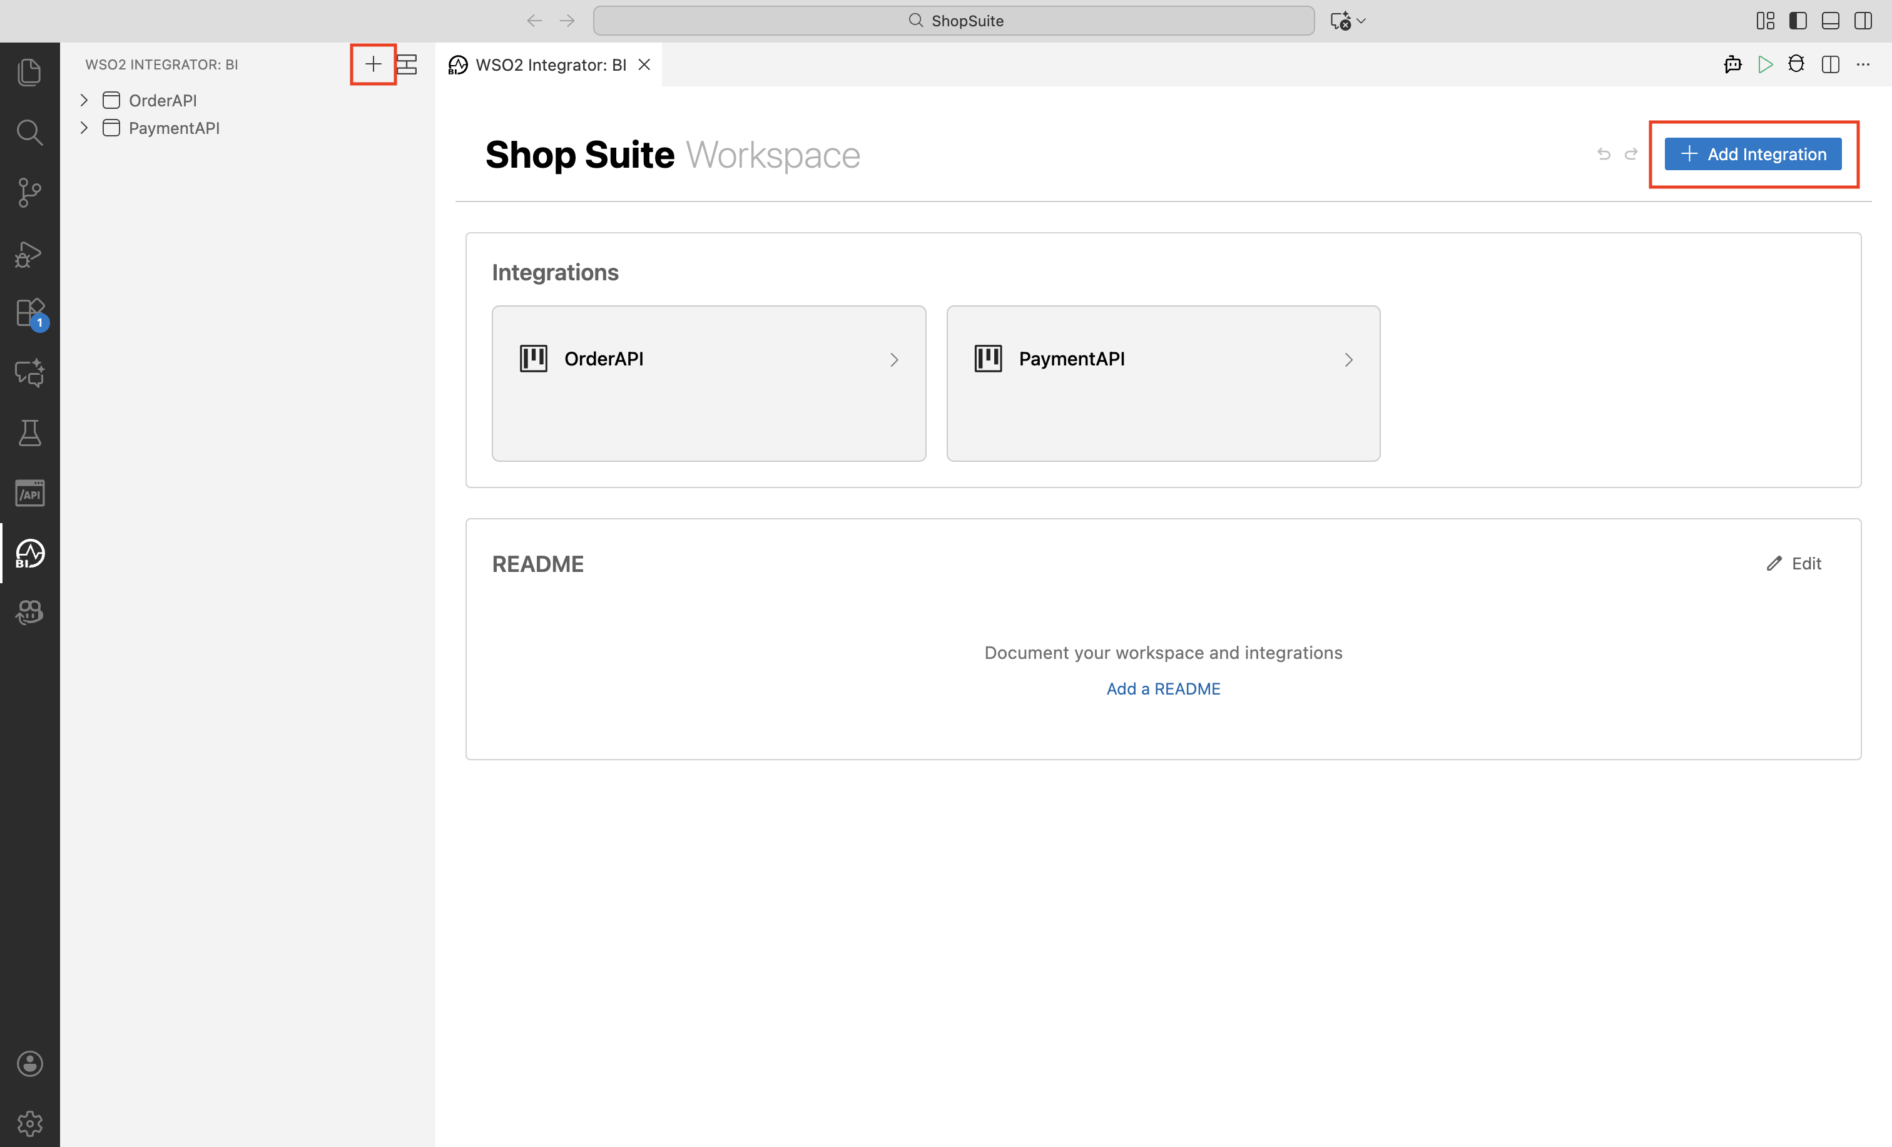Open the Explorer view in the activity bar

click(30, 71)
